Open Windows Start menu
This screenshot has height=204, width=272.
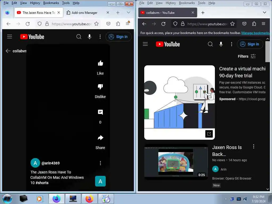[x=7, y=199]
